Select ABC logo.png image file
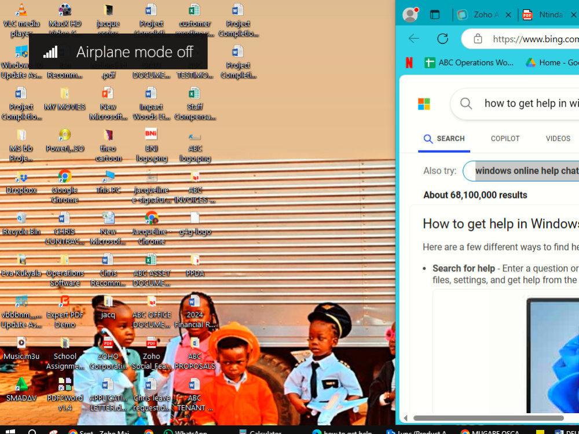 point(195,145)
